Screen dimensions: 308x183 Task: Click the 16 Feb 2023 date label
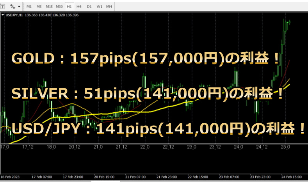10,178
